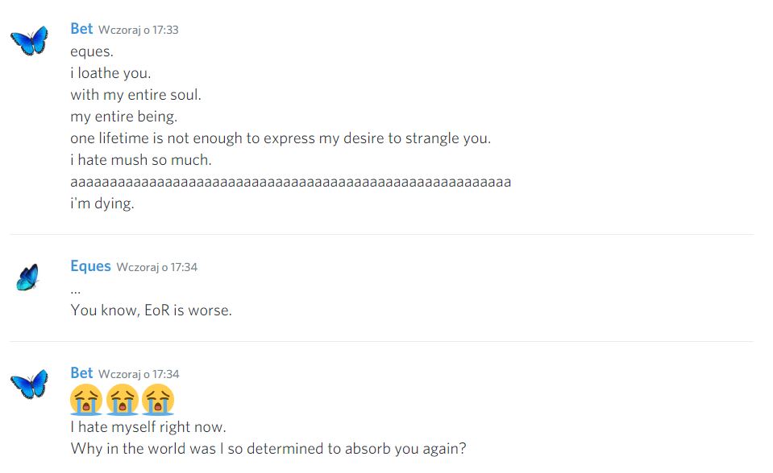Click the first crying emoji

[x=86, y=400]
